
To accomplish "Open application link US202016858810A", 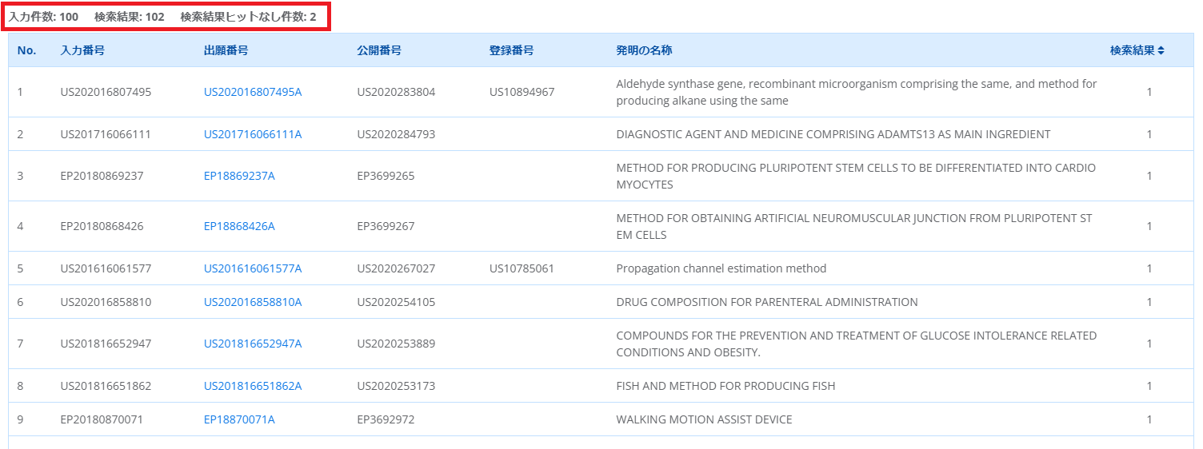I will tap(253, 302).
